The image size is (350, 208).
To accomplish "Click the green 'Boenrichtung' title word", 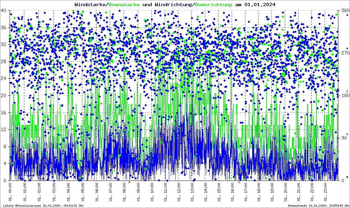I will 213,5.
